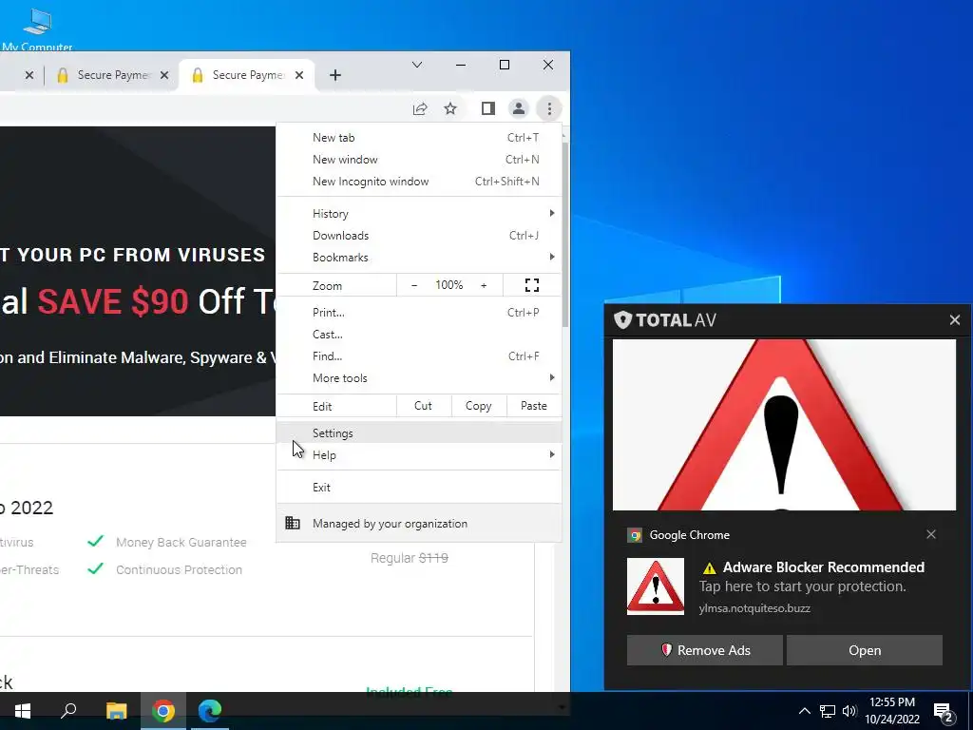Click ylmsa.notquiteso.buzz source text

(x=754, y=608)
